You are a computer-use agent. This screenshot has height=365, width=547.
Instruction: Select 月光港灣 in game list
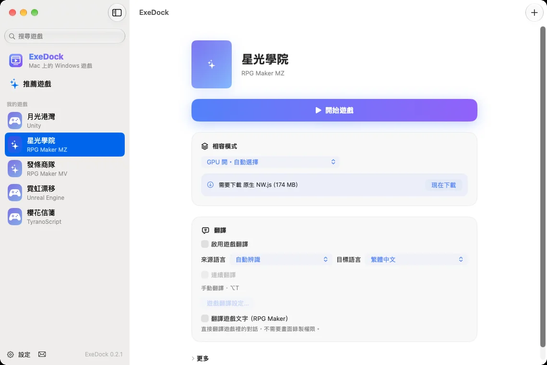[65, 121]
